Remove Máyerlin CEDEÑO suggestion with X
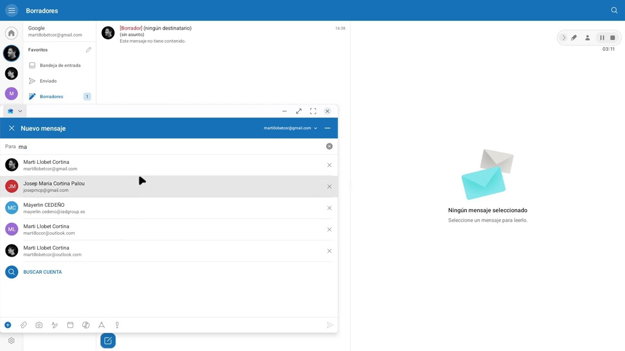625x351 pixels. point(329,208)
